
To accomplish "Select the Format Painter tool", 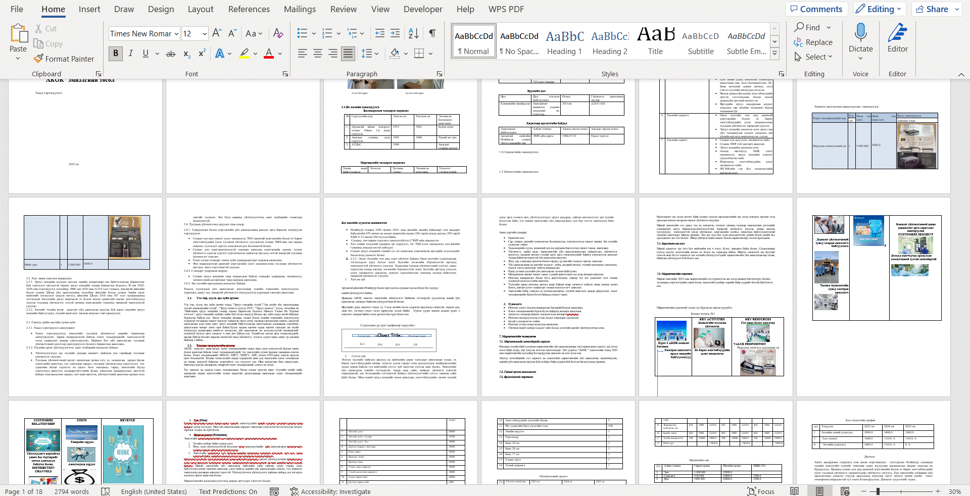I will (x=64, y=59).
